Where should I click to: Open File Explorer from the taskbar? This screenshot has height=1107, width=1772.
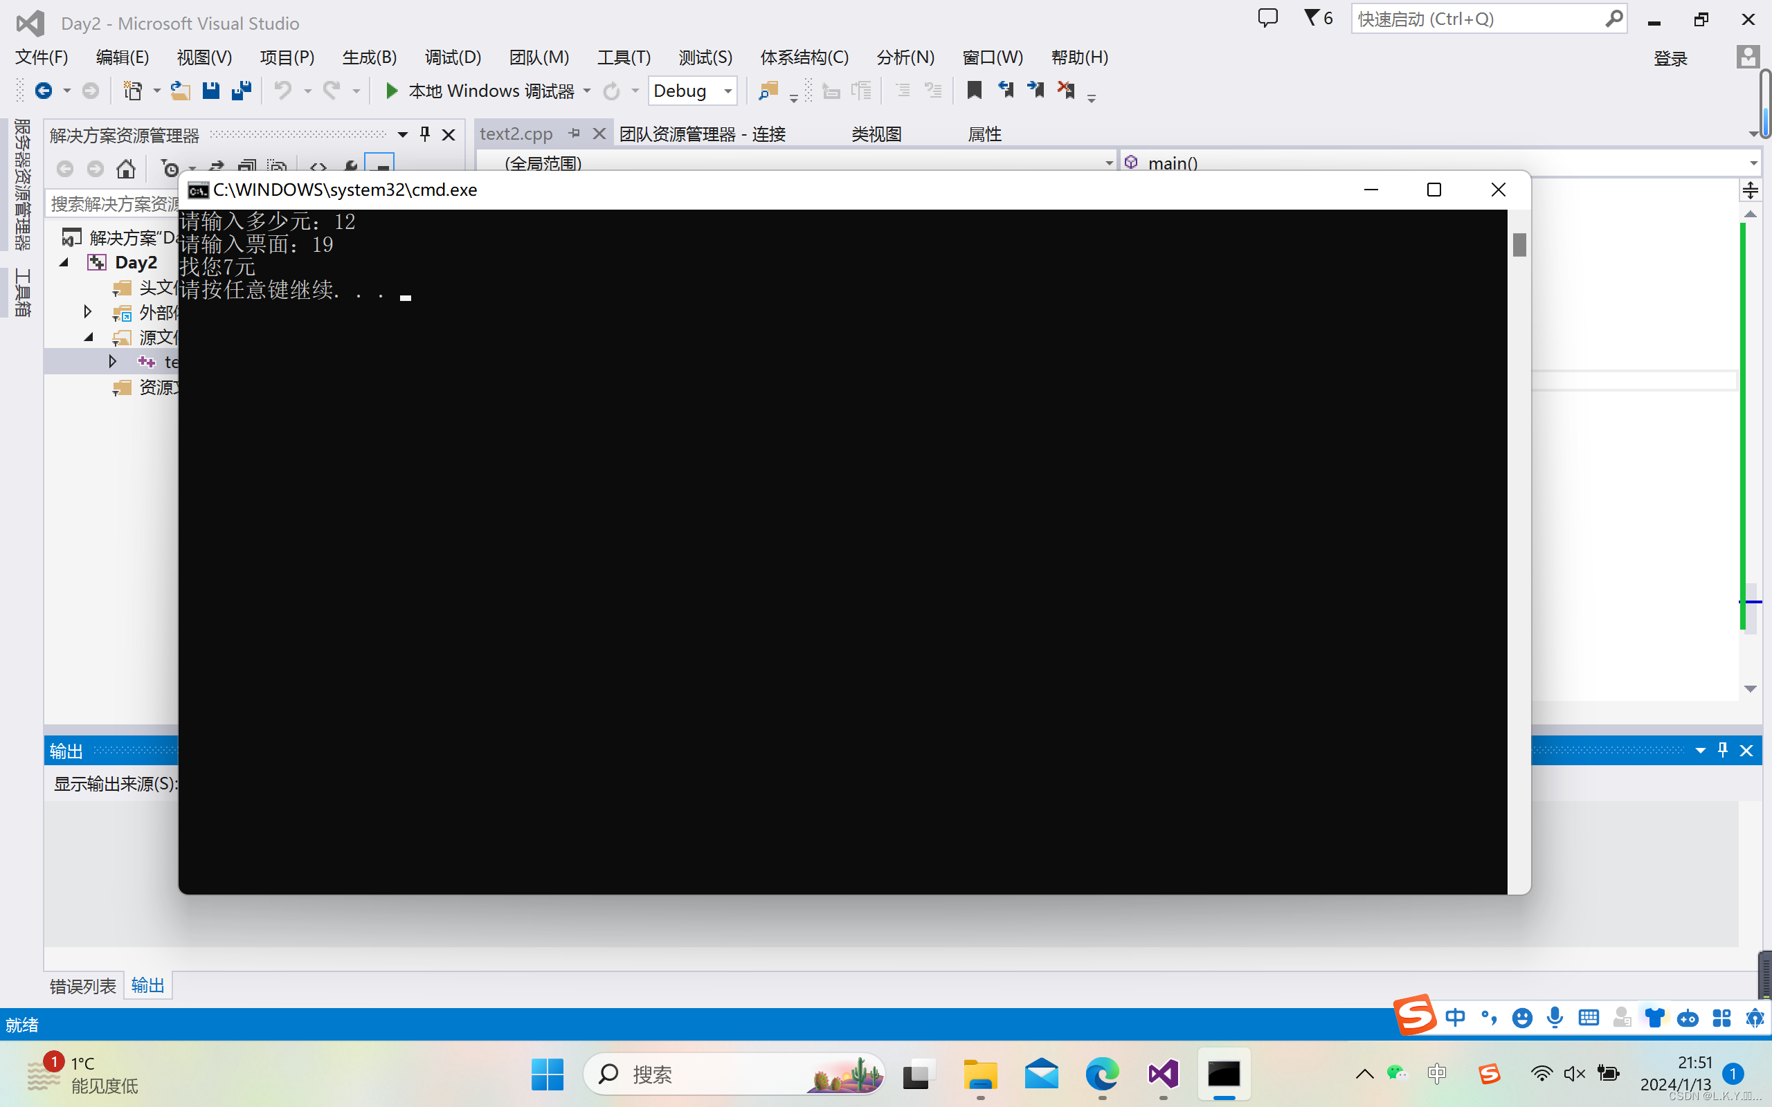click(x=980, y=1074)
